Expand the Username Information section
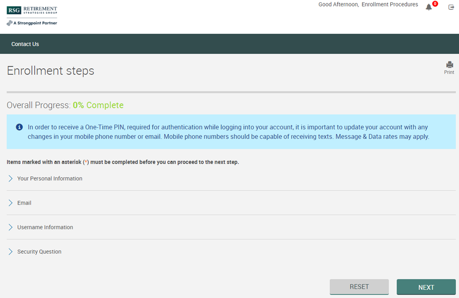 click(45, 227)
